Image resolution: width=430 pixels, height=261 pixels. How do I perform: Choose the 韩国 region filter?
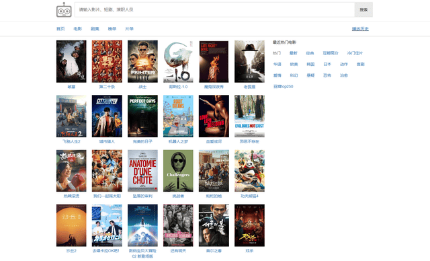(310, 64)
